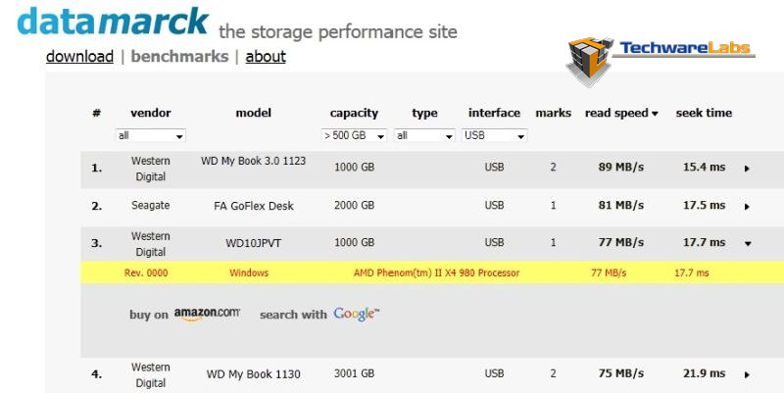Viewport: 784px width, 393px height.
Task: Expand row 1 WD My Book 3.0 details arrow
Action: point(747,169)
